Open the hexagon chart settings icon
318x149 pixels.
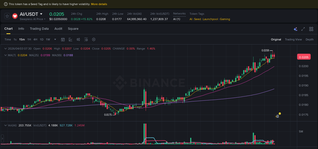(x=94, y=39)
